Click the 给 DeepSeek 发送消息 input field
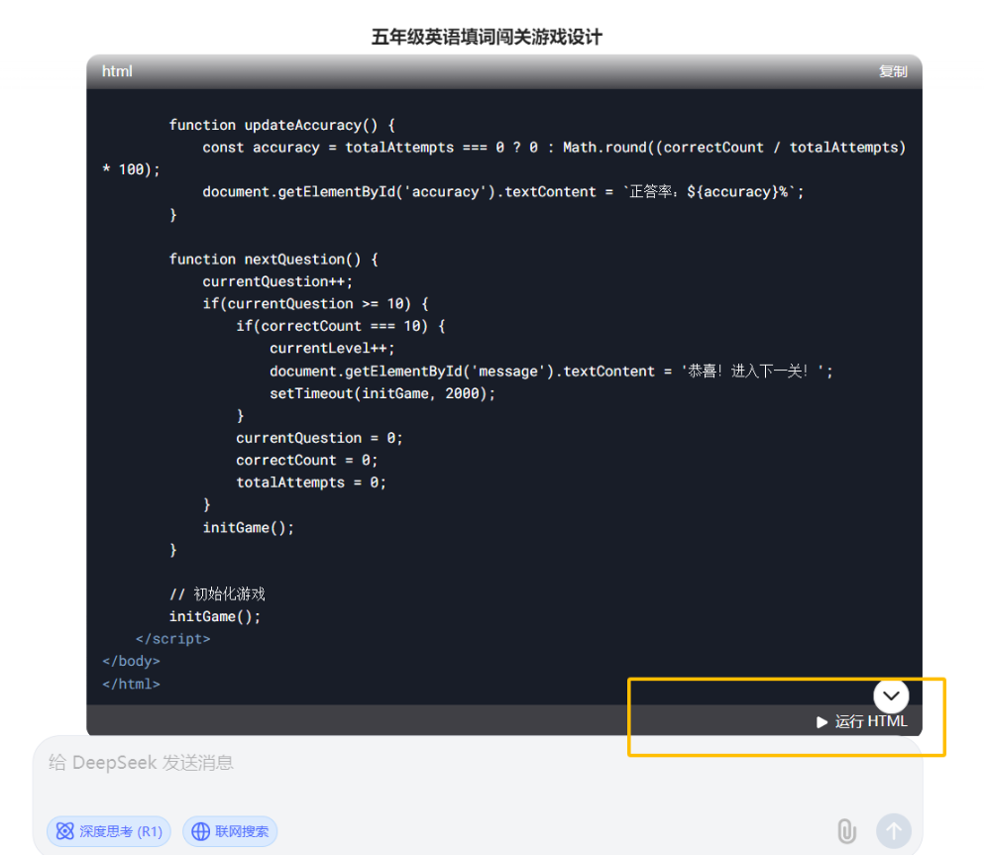Image resolution: width=984 pixels, height=855 pixels. [477, 763]
